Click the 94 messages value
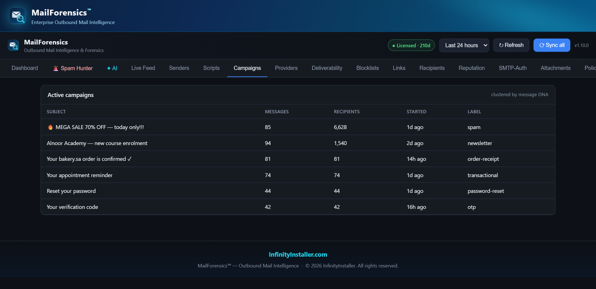The width and height of the screenshot is (596, 289). pos(268,143)
